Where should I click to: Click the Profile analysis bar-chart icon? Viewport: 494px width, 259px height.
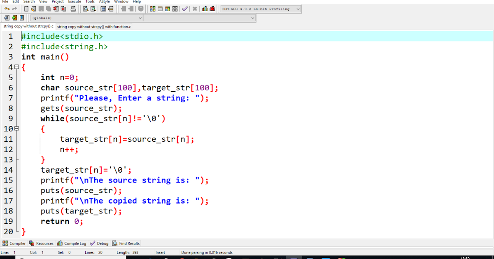pos(205,9)
